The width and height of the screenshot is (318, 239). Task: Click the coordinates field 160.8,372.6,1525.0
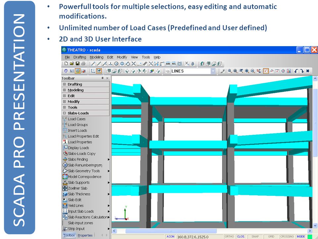(x=199, y=237)
